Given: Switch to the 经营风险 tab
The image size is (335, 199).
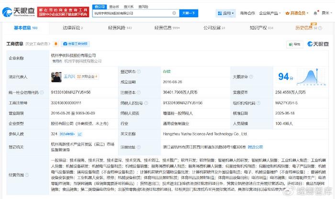Looking at the screenshot, I should 120,28.
